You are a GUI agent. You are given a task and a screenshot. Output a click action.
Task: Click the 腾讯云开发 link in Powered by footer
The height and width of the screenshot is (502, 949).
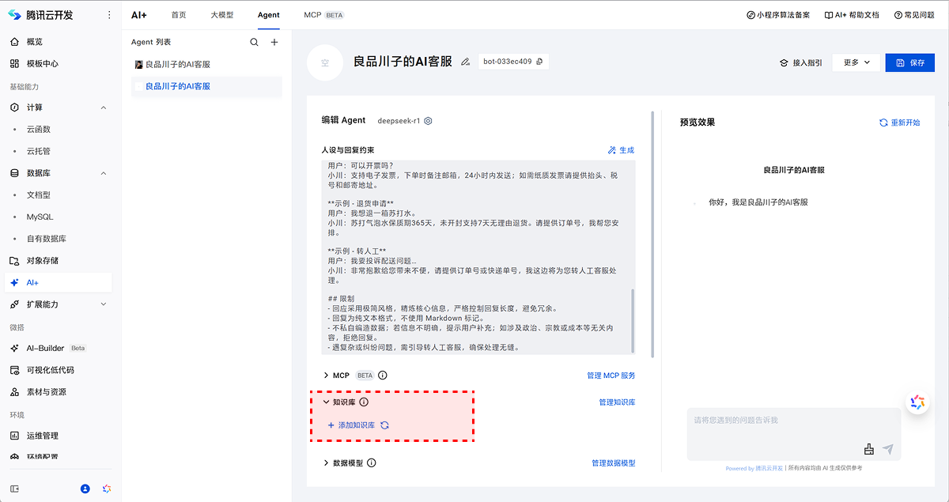point(769,468)
